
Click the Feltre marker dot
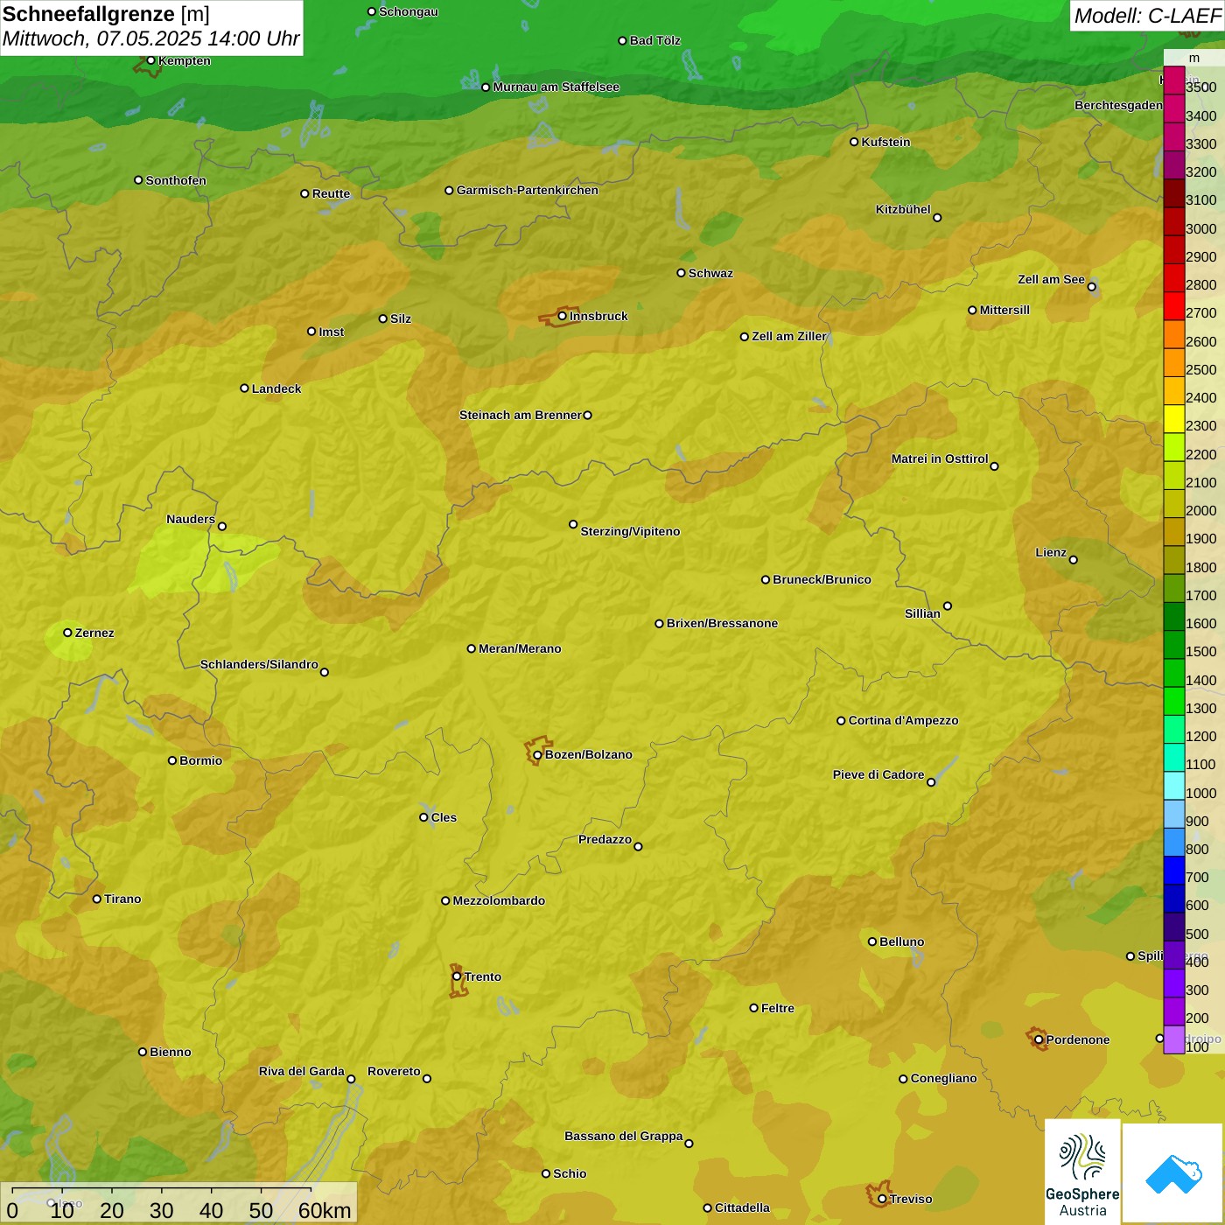coord(754,1008)
